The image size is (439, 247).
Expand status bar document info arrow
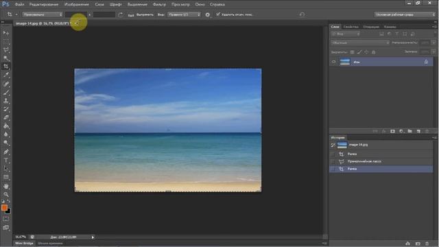[93, 237]
